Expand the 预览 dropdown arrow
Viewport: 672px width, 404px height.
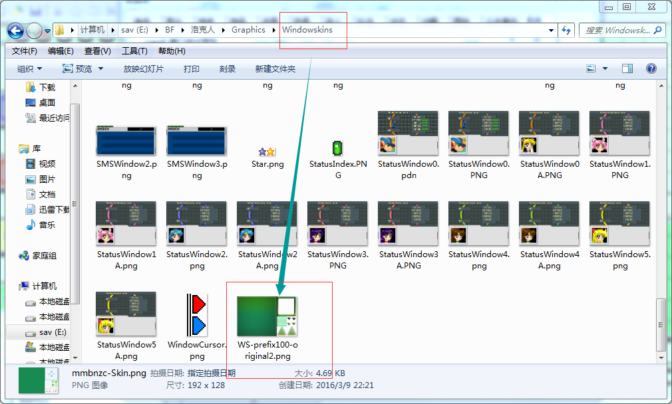[x=100, y=68]
